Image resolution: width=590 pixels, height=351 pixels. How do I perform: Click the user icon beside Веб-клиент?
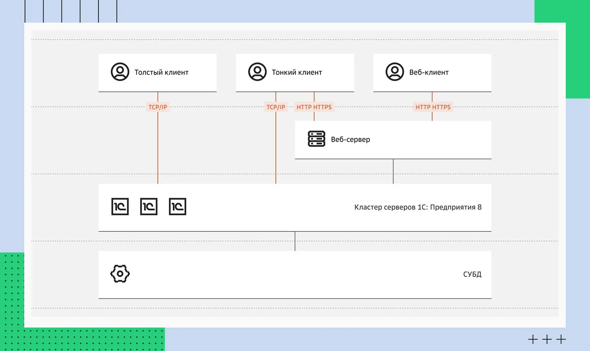pos(395,72)
